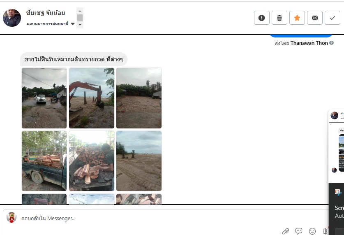Click customer name ชัยเชฐ จั่นน้อย
344x235 pixels.
[45, 13]
